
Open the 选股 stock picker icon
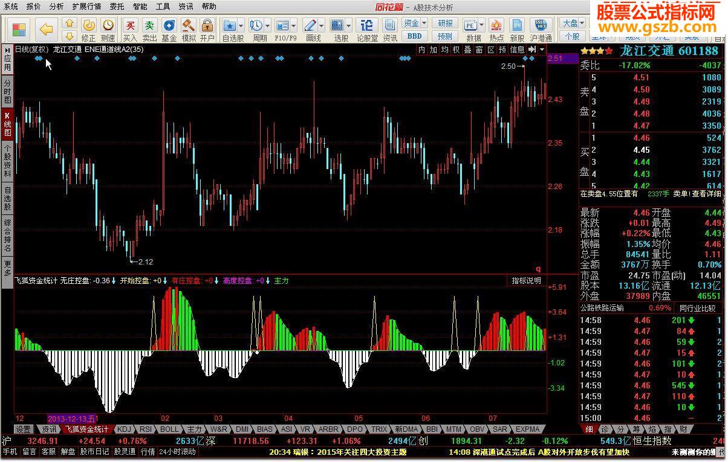[x=337, y=25]
